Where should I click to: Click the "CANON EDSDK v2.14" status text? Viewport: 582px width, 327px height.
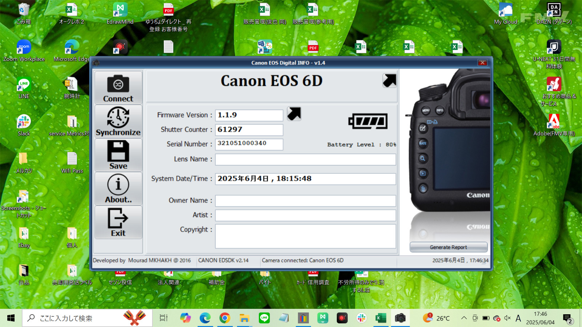pos(223,261)
